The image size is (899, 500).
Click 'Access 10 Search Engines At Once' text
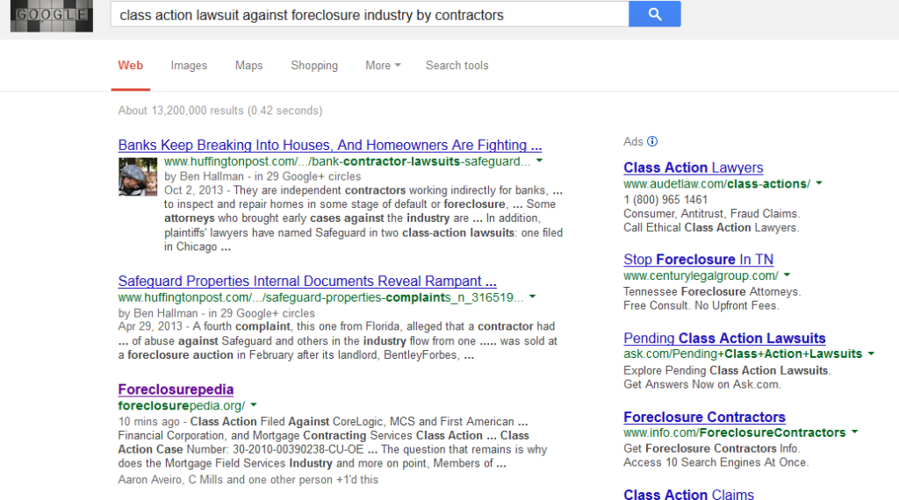tap(716, 462)
